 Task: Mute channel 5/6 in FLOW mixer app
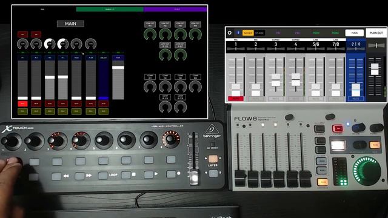pyautogui.click(x=316, y=99)
